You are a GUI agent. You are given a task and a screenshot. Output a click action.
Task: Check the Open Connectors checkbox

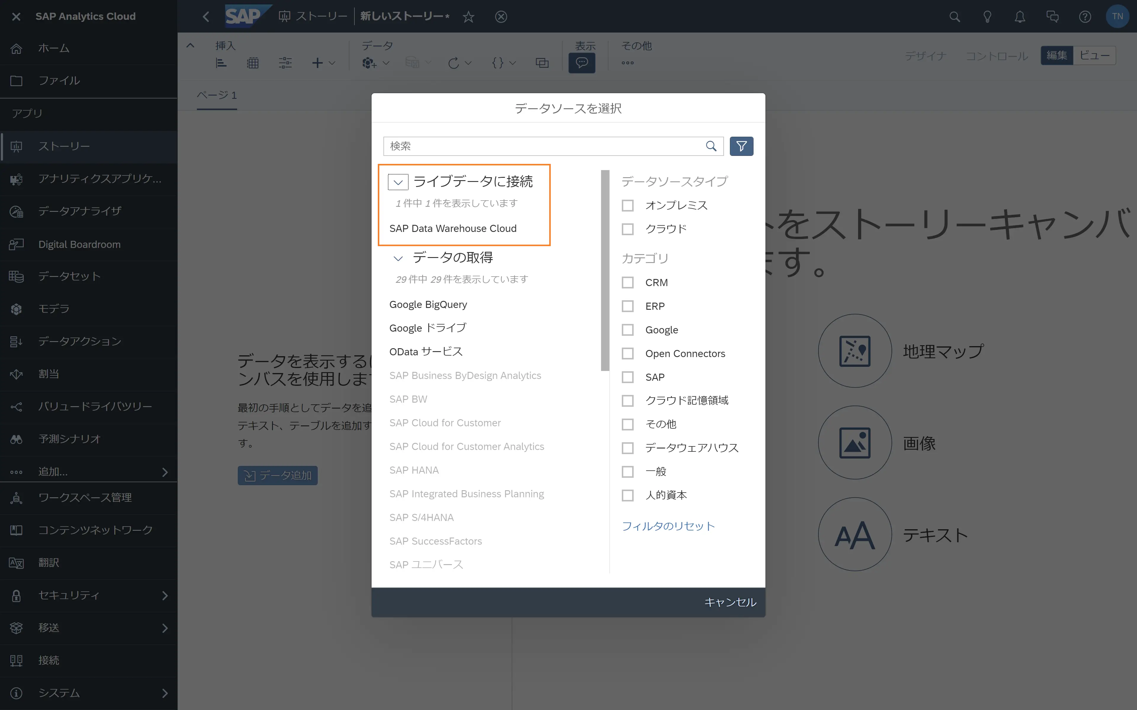[628, 354]
